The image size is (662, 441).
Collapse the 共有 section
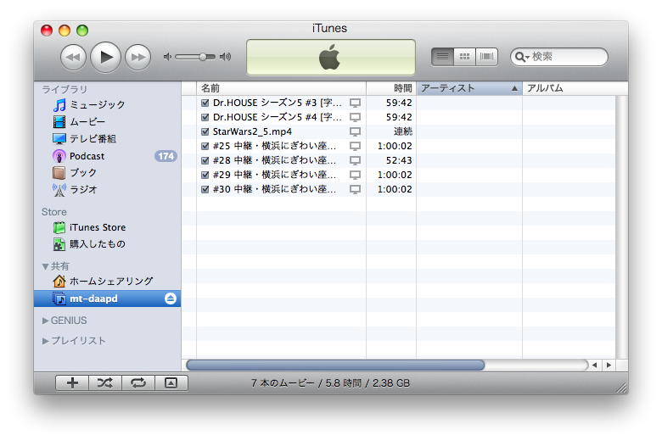coord(46,266)
